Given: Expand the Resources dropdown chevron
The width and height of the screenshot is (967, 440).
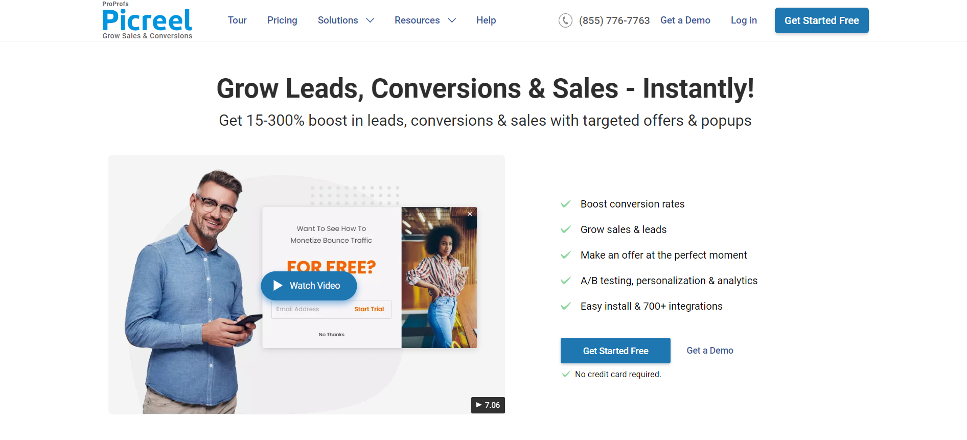Looking at the screenshot, I should 452,20.
